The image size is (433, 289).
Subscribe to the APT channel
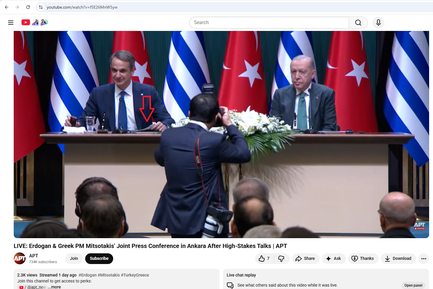point(99,258)
